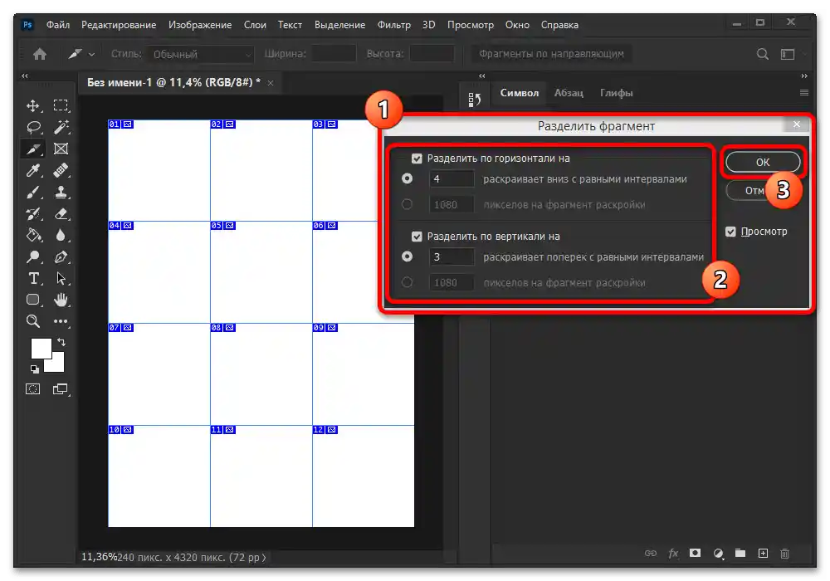Open the extra tools ellipsis menu

[x=61, y=321]
